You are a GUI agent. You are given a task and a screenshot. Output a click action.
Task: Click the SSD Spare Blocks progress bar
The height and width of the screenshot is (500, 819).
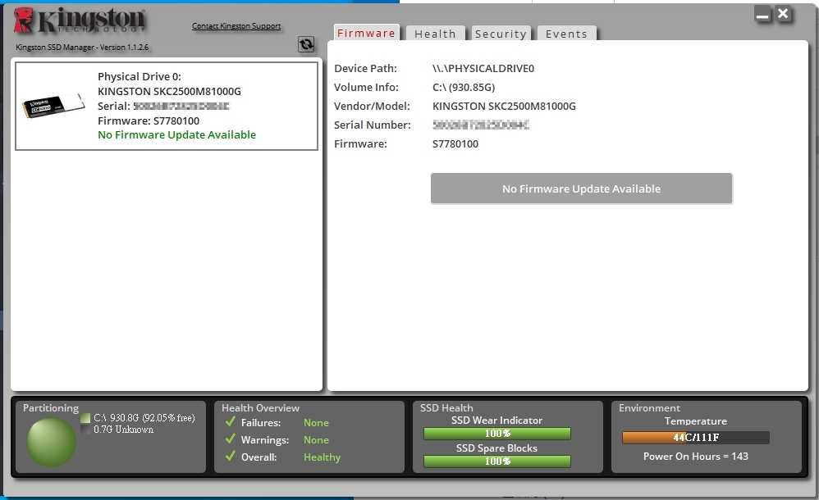[x=496, y=461]
